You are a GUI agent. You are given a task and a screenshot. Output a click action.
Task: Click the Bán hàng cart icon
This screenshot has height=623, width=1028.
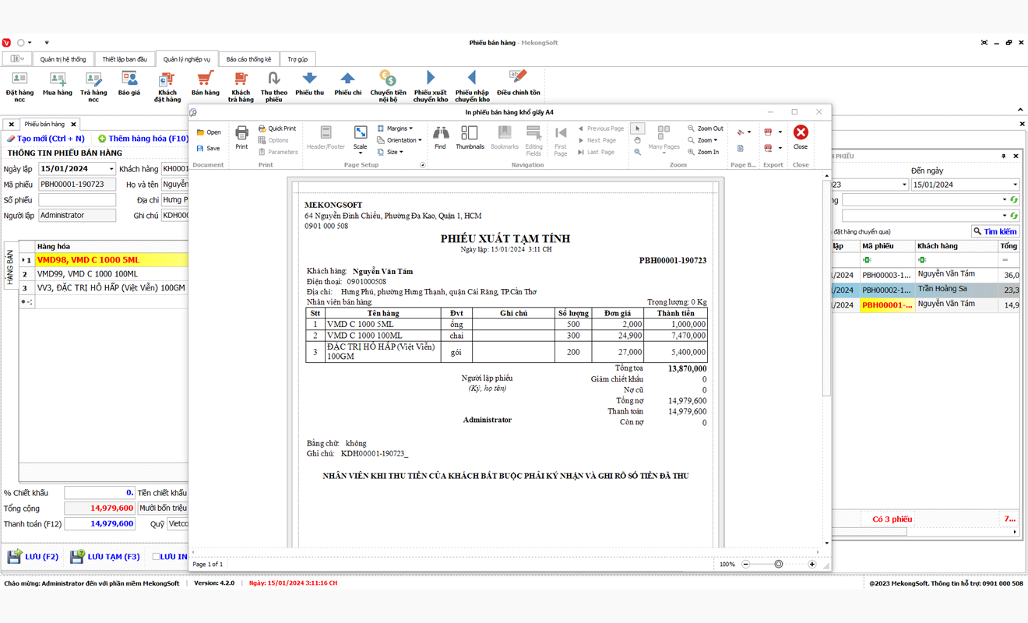pyautogui.click(x=205, y=84)
